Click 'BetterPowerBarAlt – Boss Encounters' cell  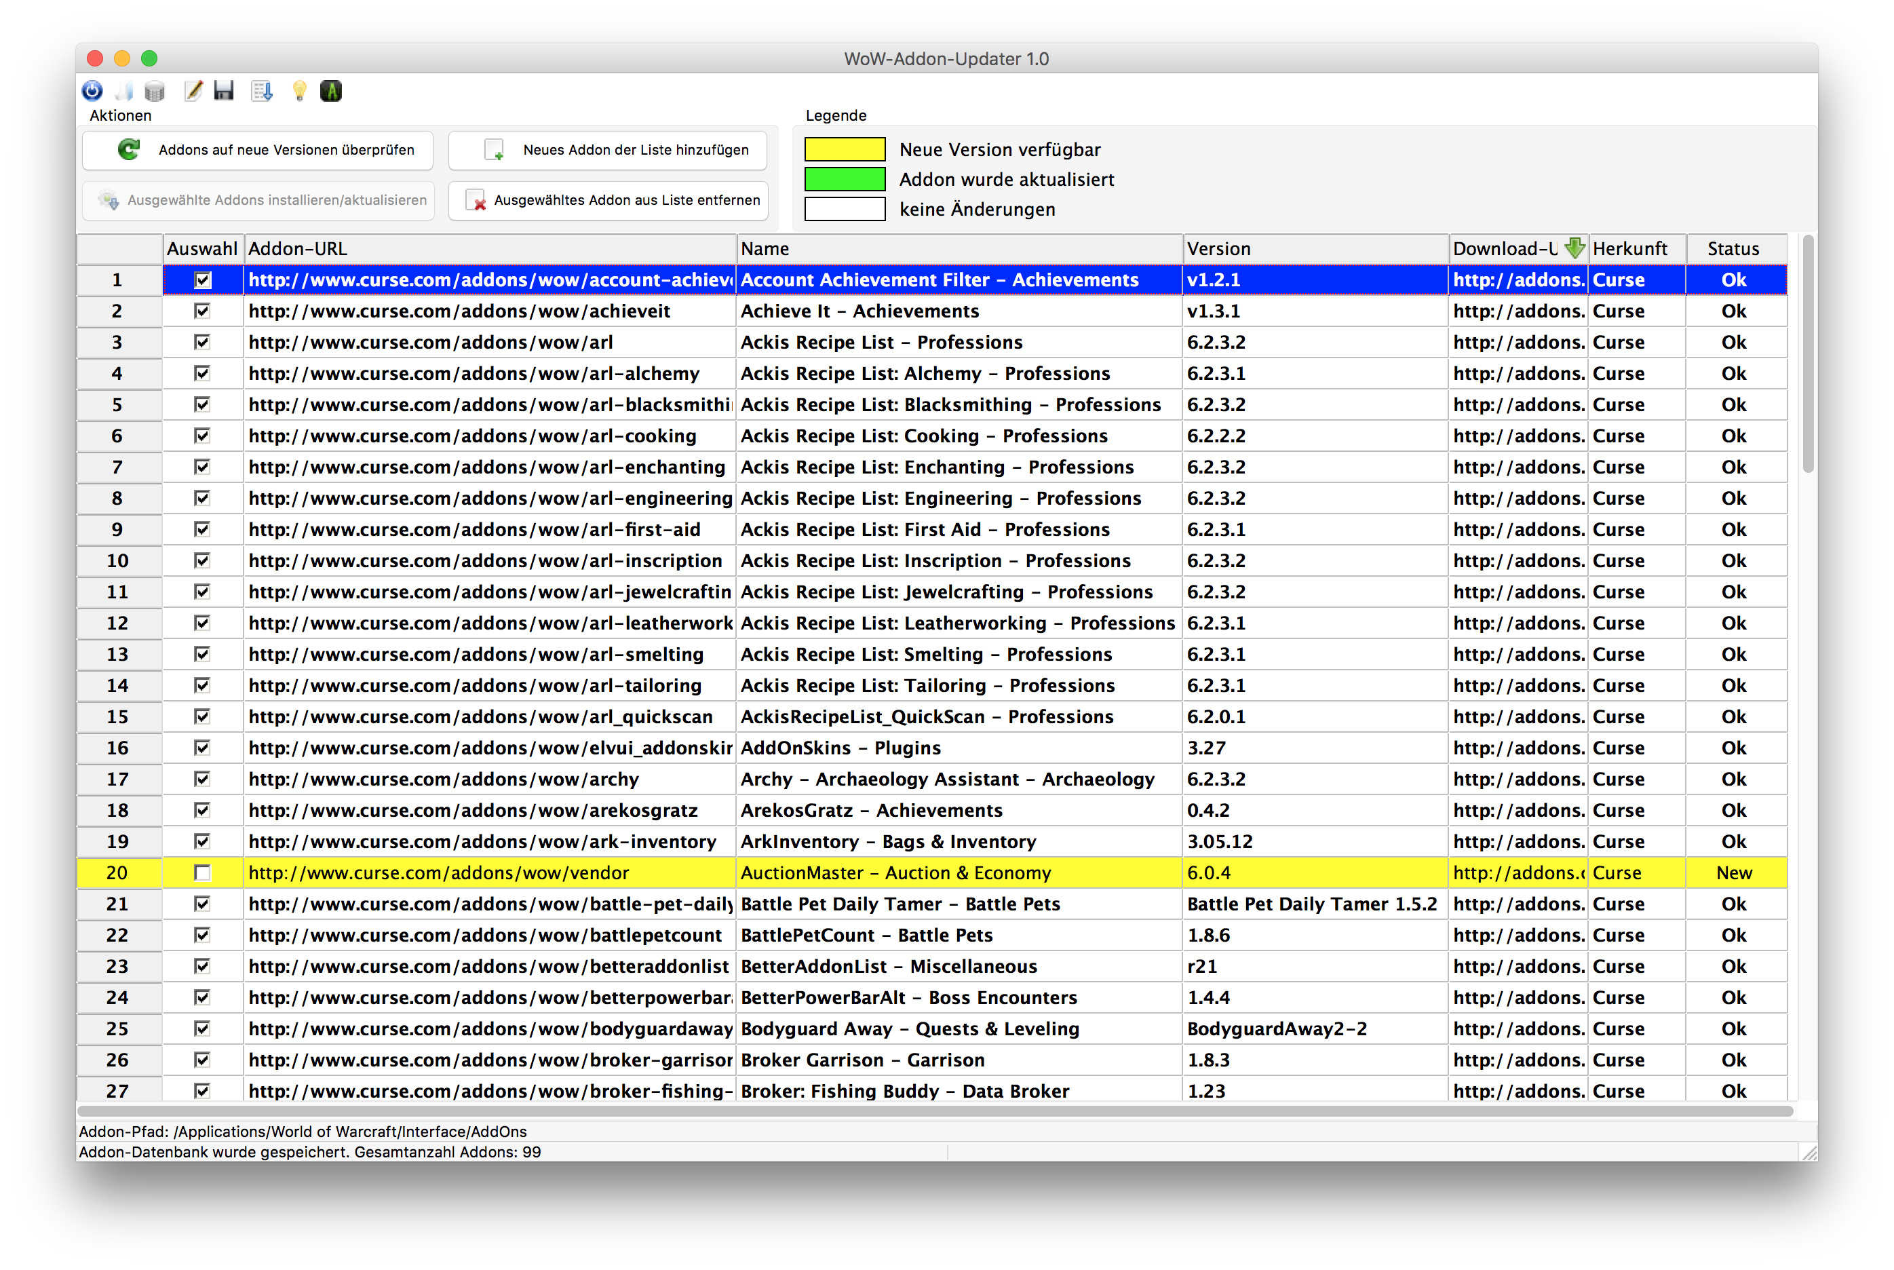point(959,997)
